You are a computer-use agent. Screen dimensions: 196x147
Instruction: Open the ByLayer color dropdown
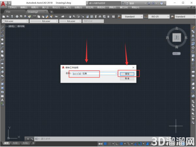tap(15, 21)
